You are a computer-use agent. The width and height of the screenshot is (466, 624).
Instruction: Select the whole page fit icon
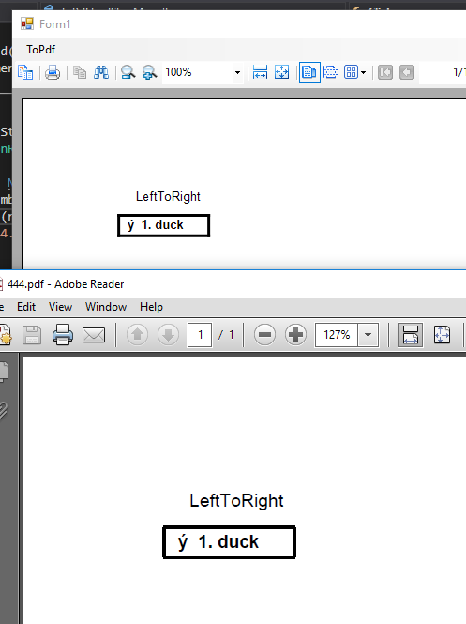[x=282, y=73]
